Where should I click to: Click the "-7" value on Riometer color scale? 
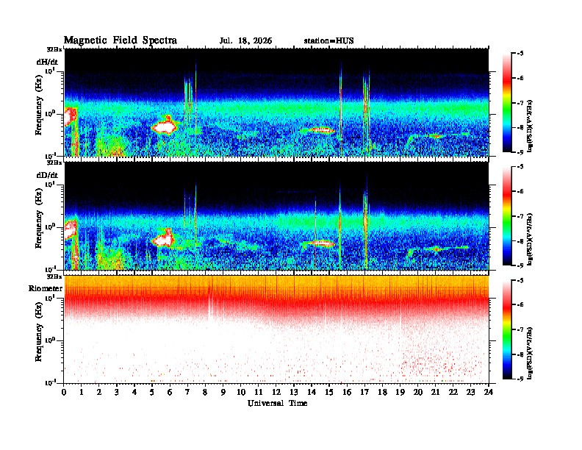point(520,329)
